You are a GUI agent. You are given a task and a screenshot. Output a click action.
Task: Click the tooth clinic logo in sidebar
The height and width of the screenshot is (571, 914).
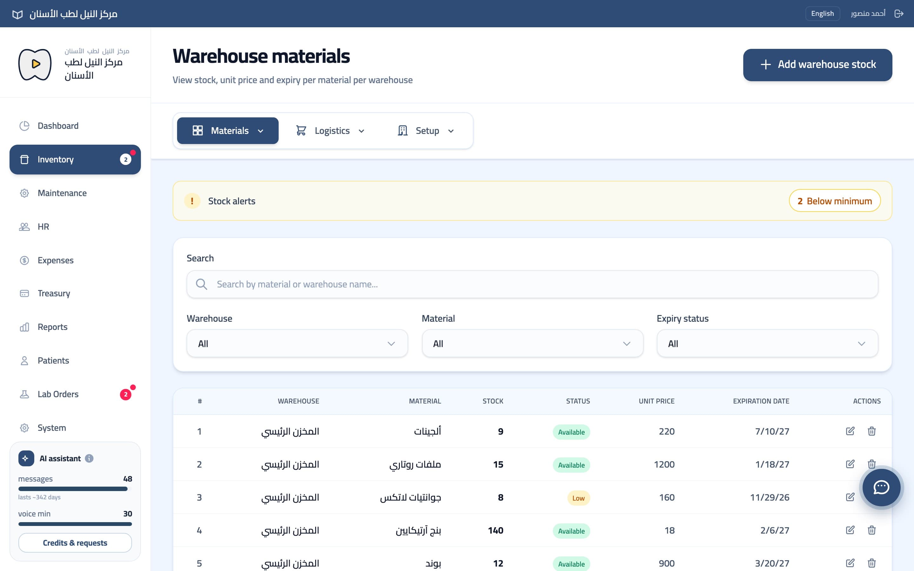pyautogui.click(x=35, y=64)
